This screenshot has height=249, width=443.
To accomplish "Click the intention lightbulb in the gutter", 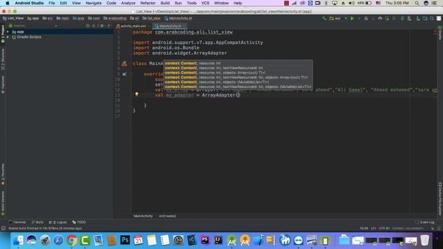I will pyautogui.click(x=137, y=94).
